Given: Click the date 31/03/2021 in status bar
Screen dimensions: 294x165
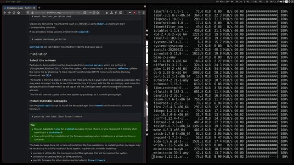Looking at the screenshot, I should click(257, 2).
